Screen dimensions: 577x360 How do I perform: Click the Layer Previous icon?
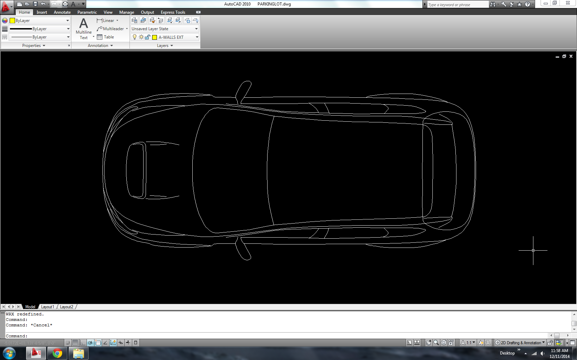160,21
